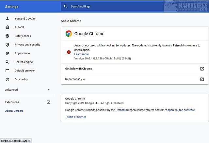Click the half-shield icon for Privacy and security
The height and width of the screenshot is (143, 209).
click(7, 45)
